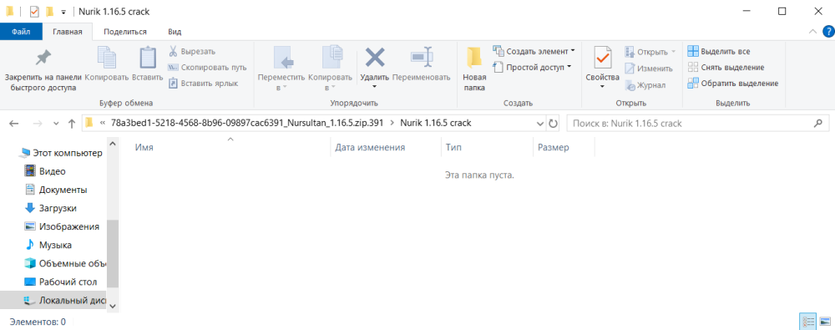Open the Журнал history command

click(645, 84)
